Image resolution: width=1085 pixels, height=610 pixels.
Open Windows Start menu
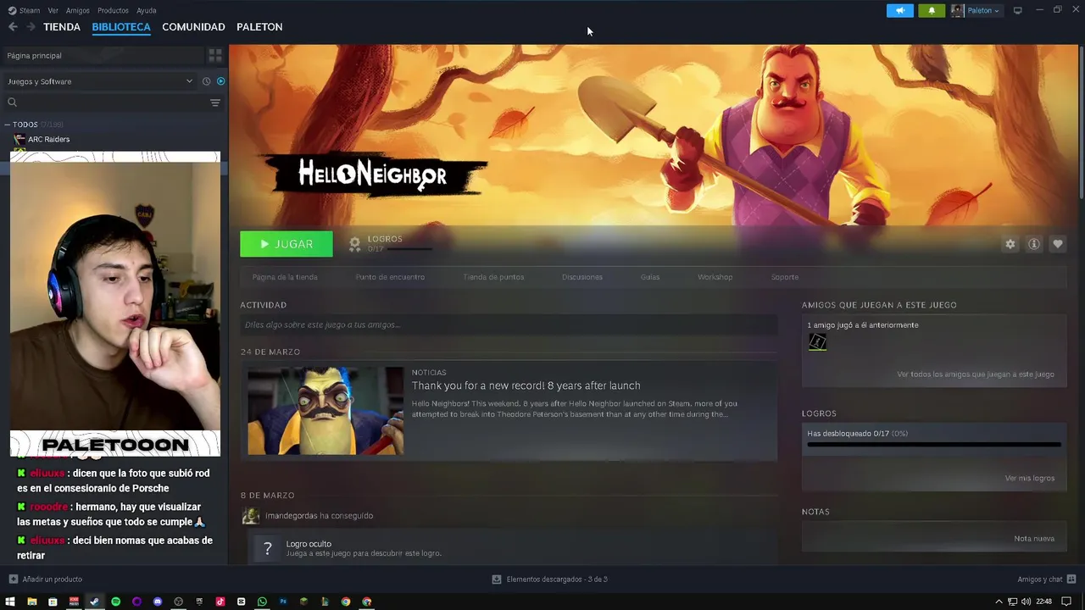click(x=10, y=602)
